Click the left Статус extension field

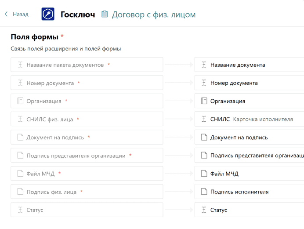click(87, 210)
